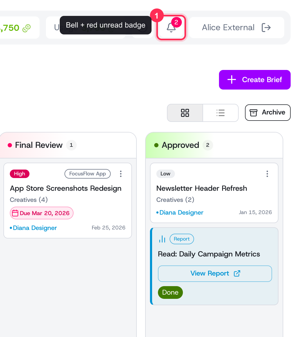Click the logout arrow icon beside Alice External
Screen dimensions: 301x337
(266, 27)
